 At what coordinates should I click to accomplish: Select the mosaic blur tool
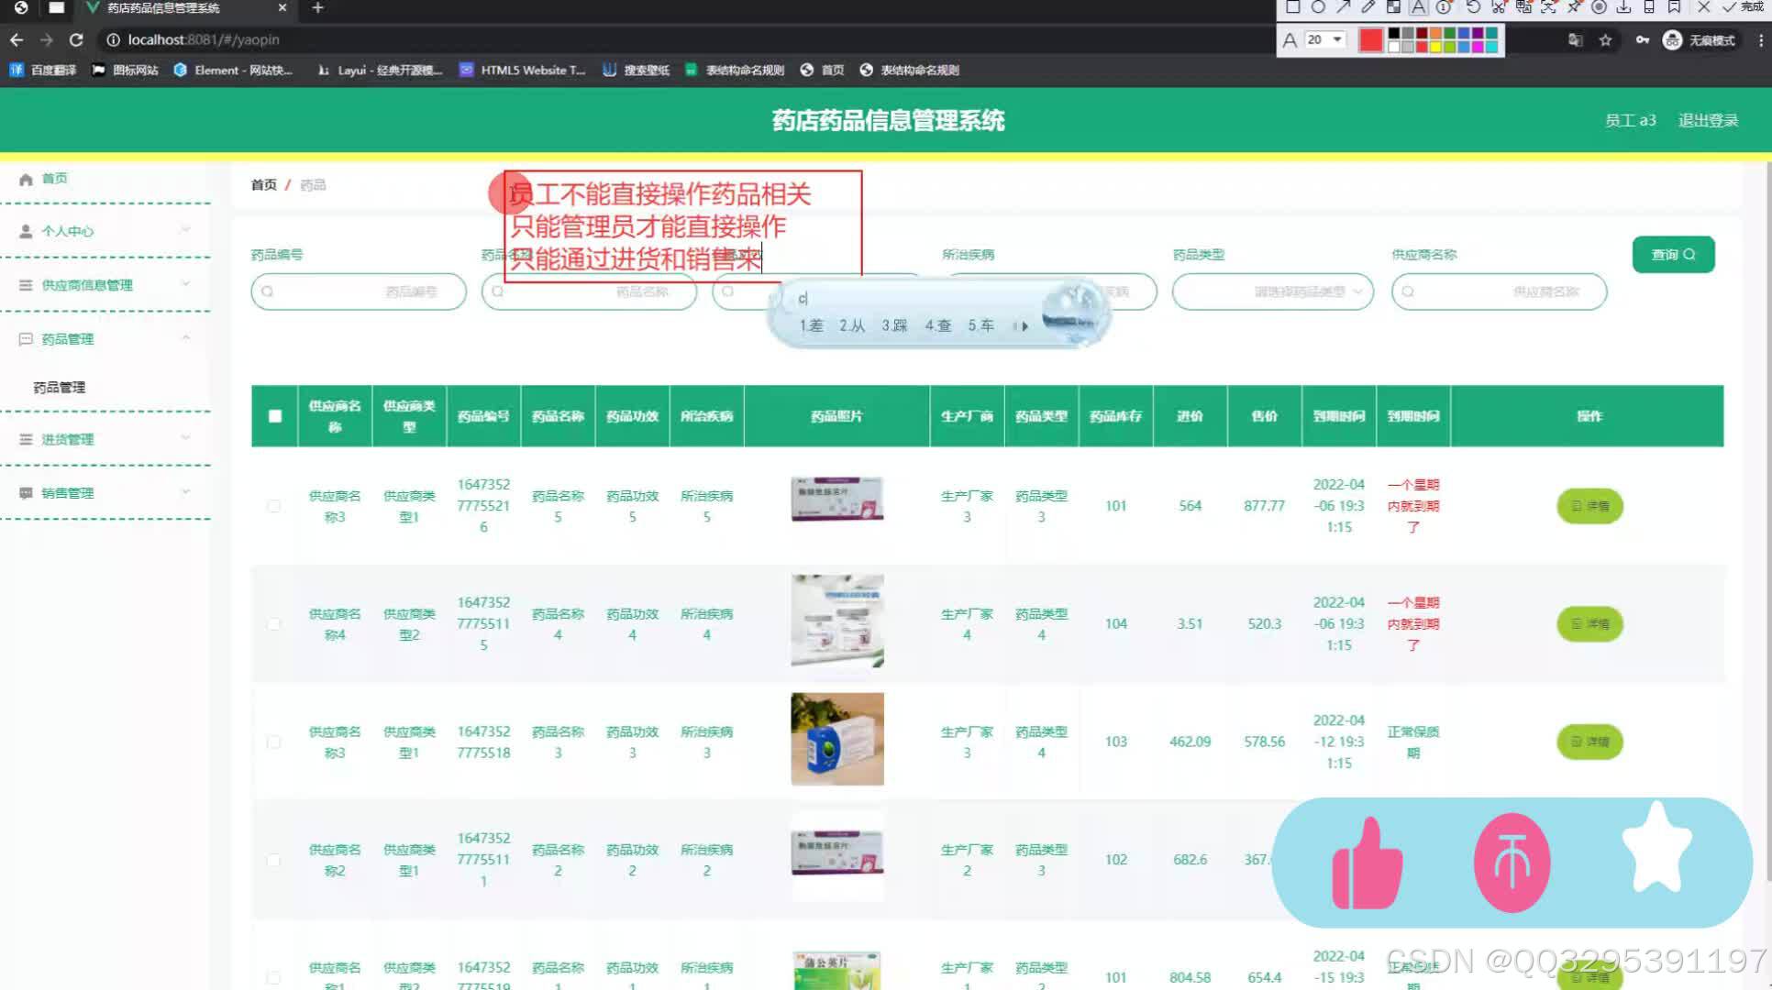(x=1393, y=6)
